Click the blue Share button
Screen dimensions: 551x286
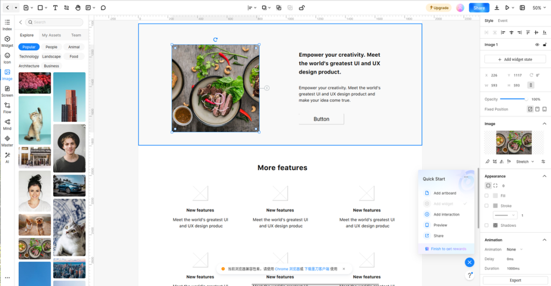coord(479,8)
